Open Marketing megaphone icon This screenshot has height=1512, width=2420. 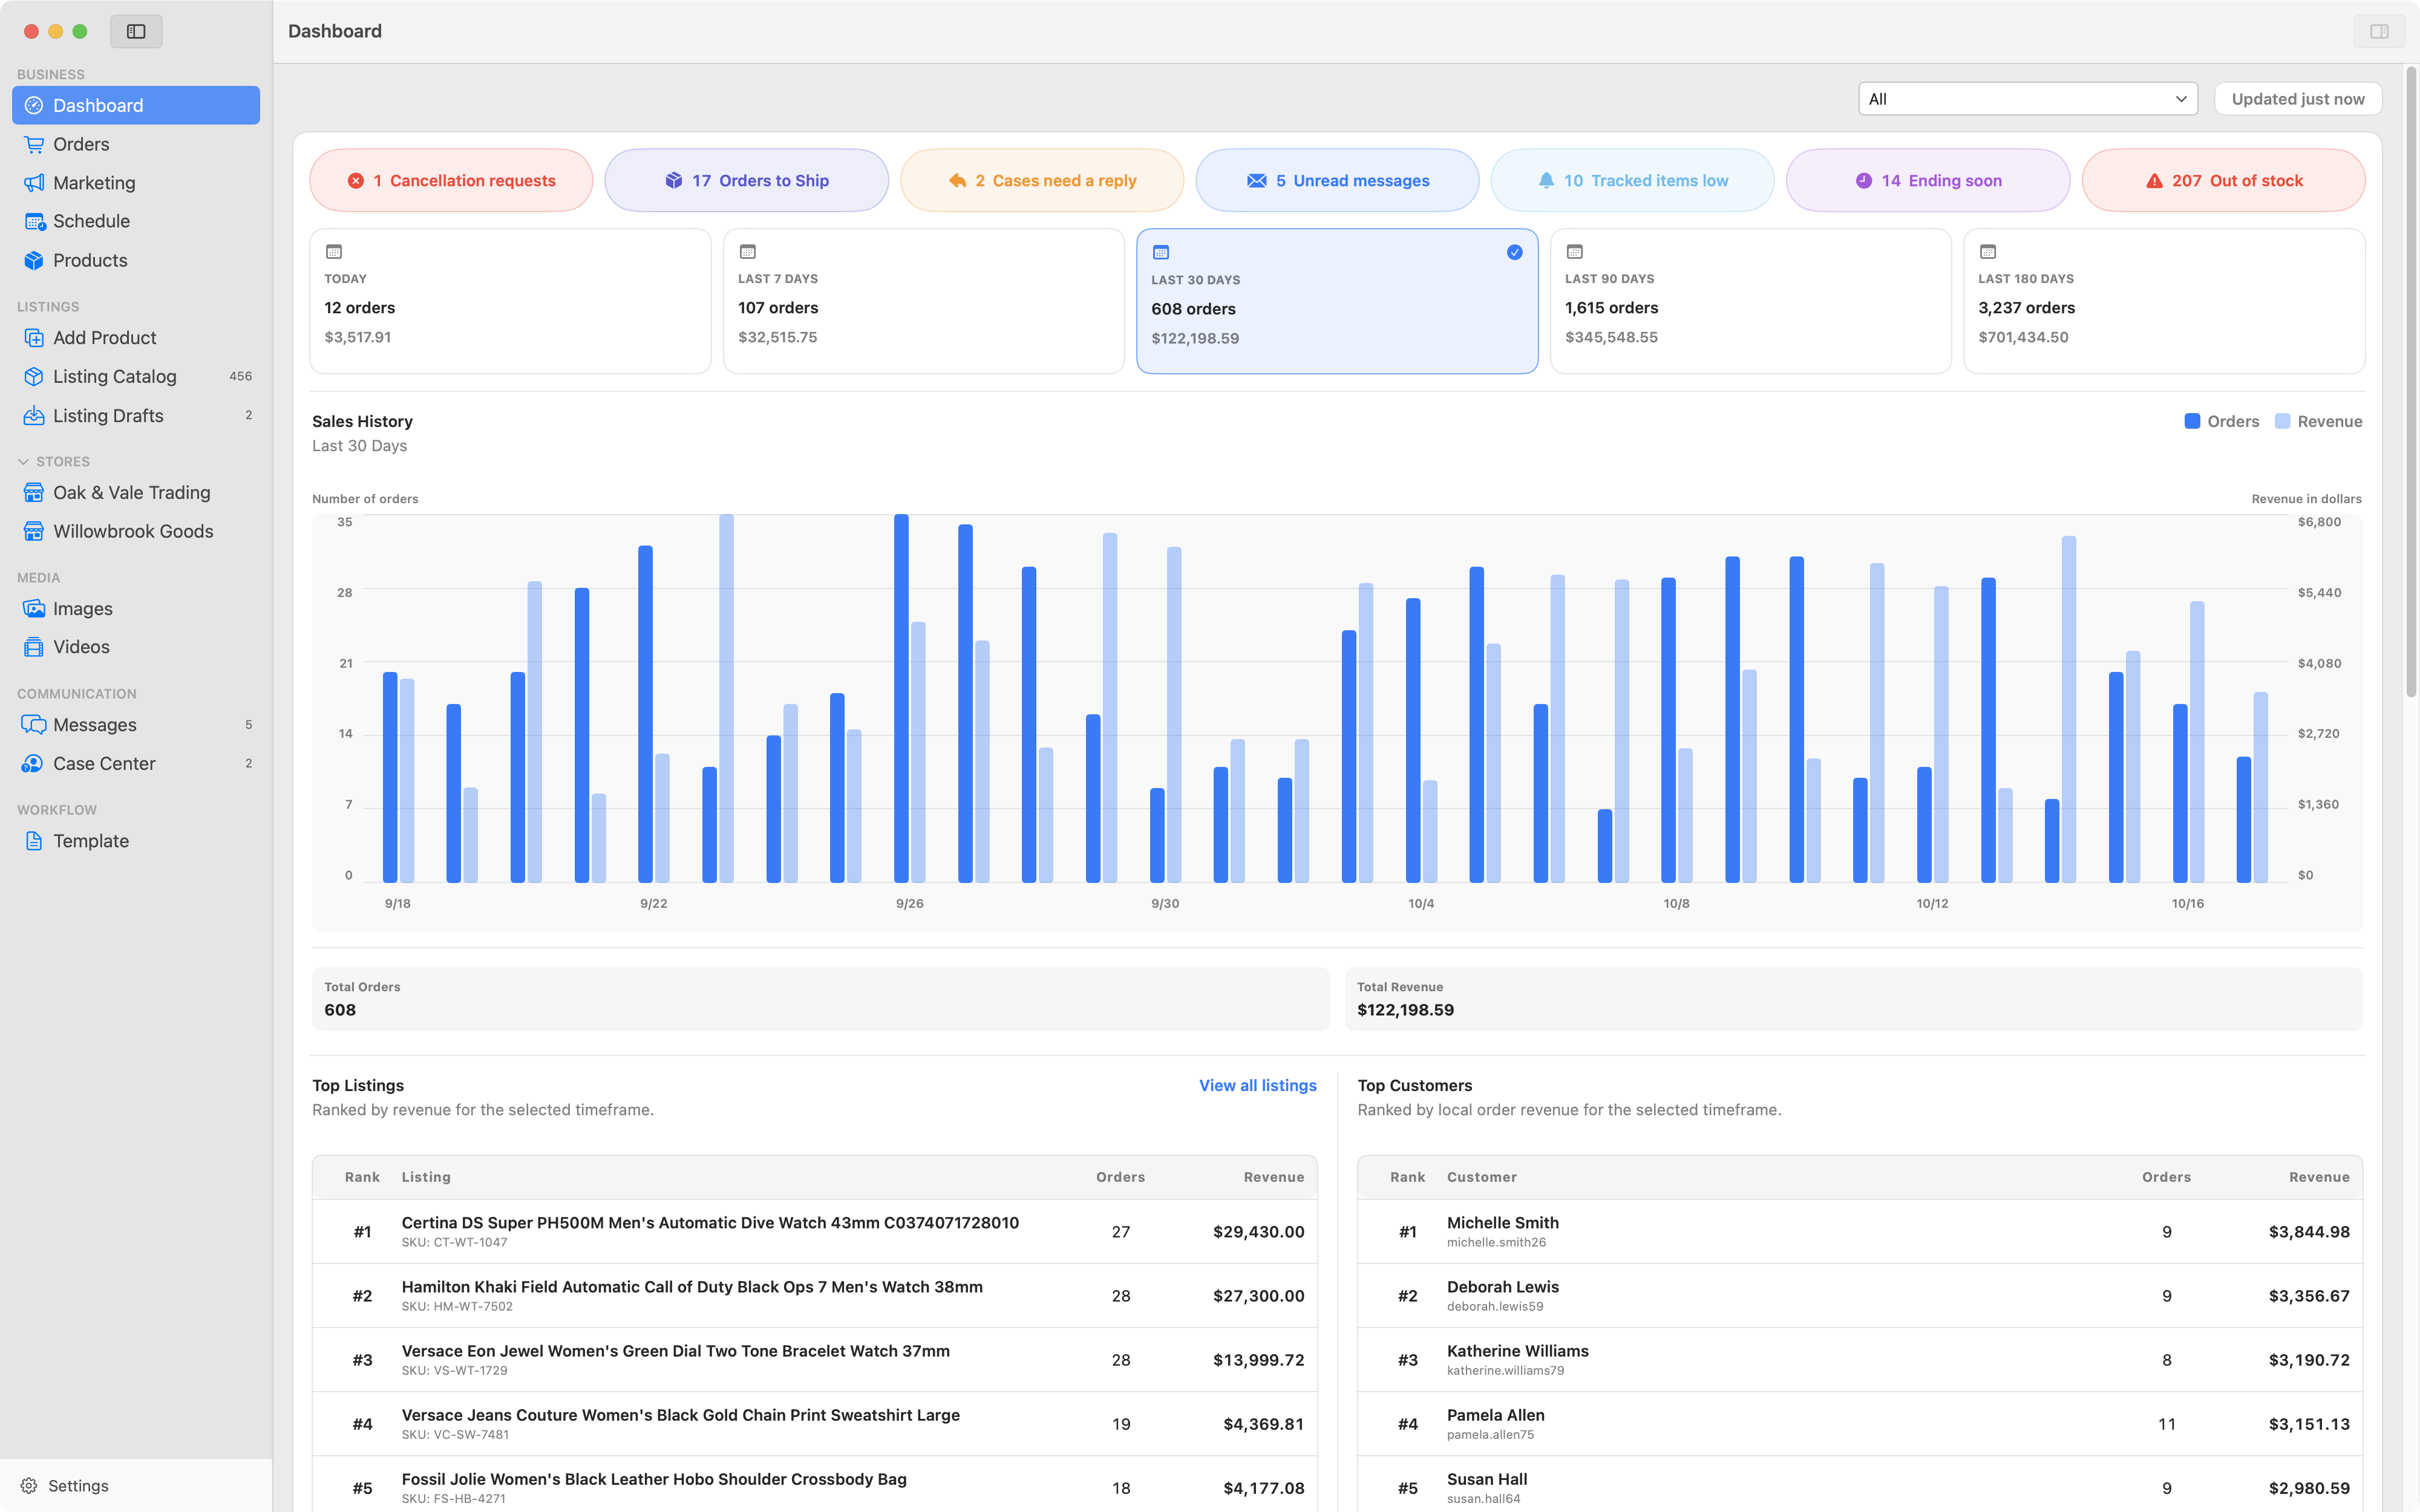click(x=34, y=183)
